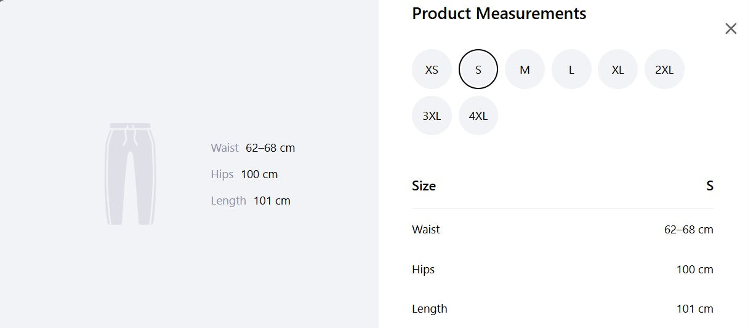Image resolution: width=748 pixels, height=328 pixels.
Task: Click the Product Measurements heading
Action: tap(499, 14)
